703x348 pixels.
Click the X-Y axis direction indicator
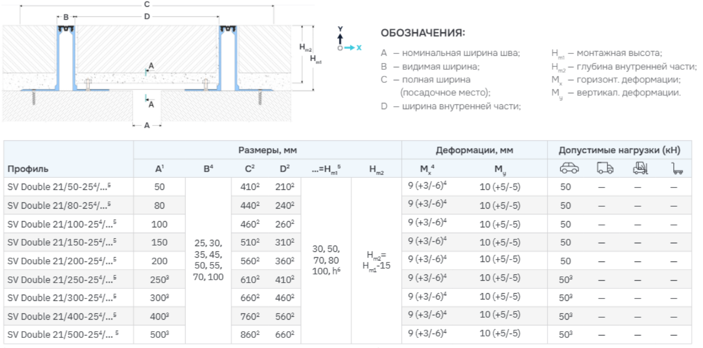349,39
